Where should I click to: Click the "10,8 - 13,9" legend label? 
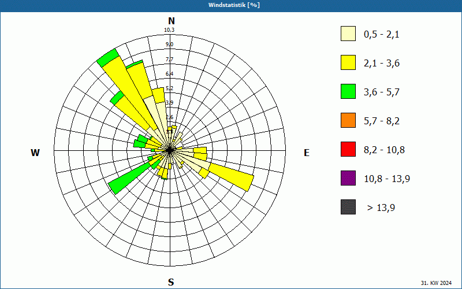387,179
